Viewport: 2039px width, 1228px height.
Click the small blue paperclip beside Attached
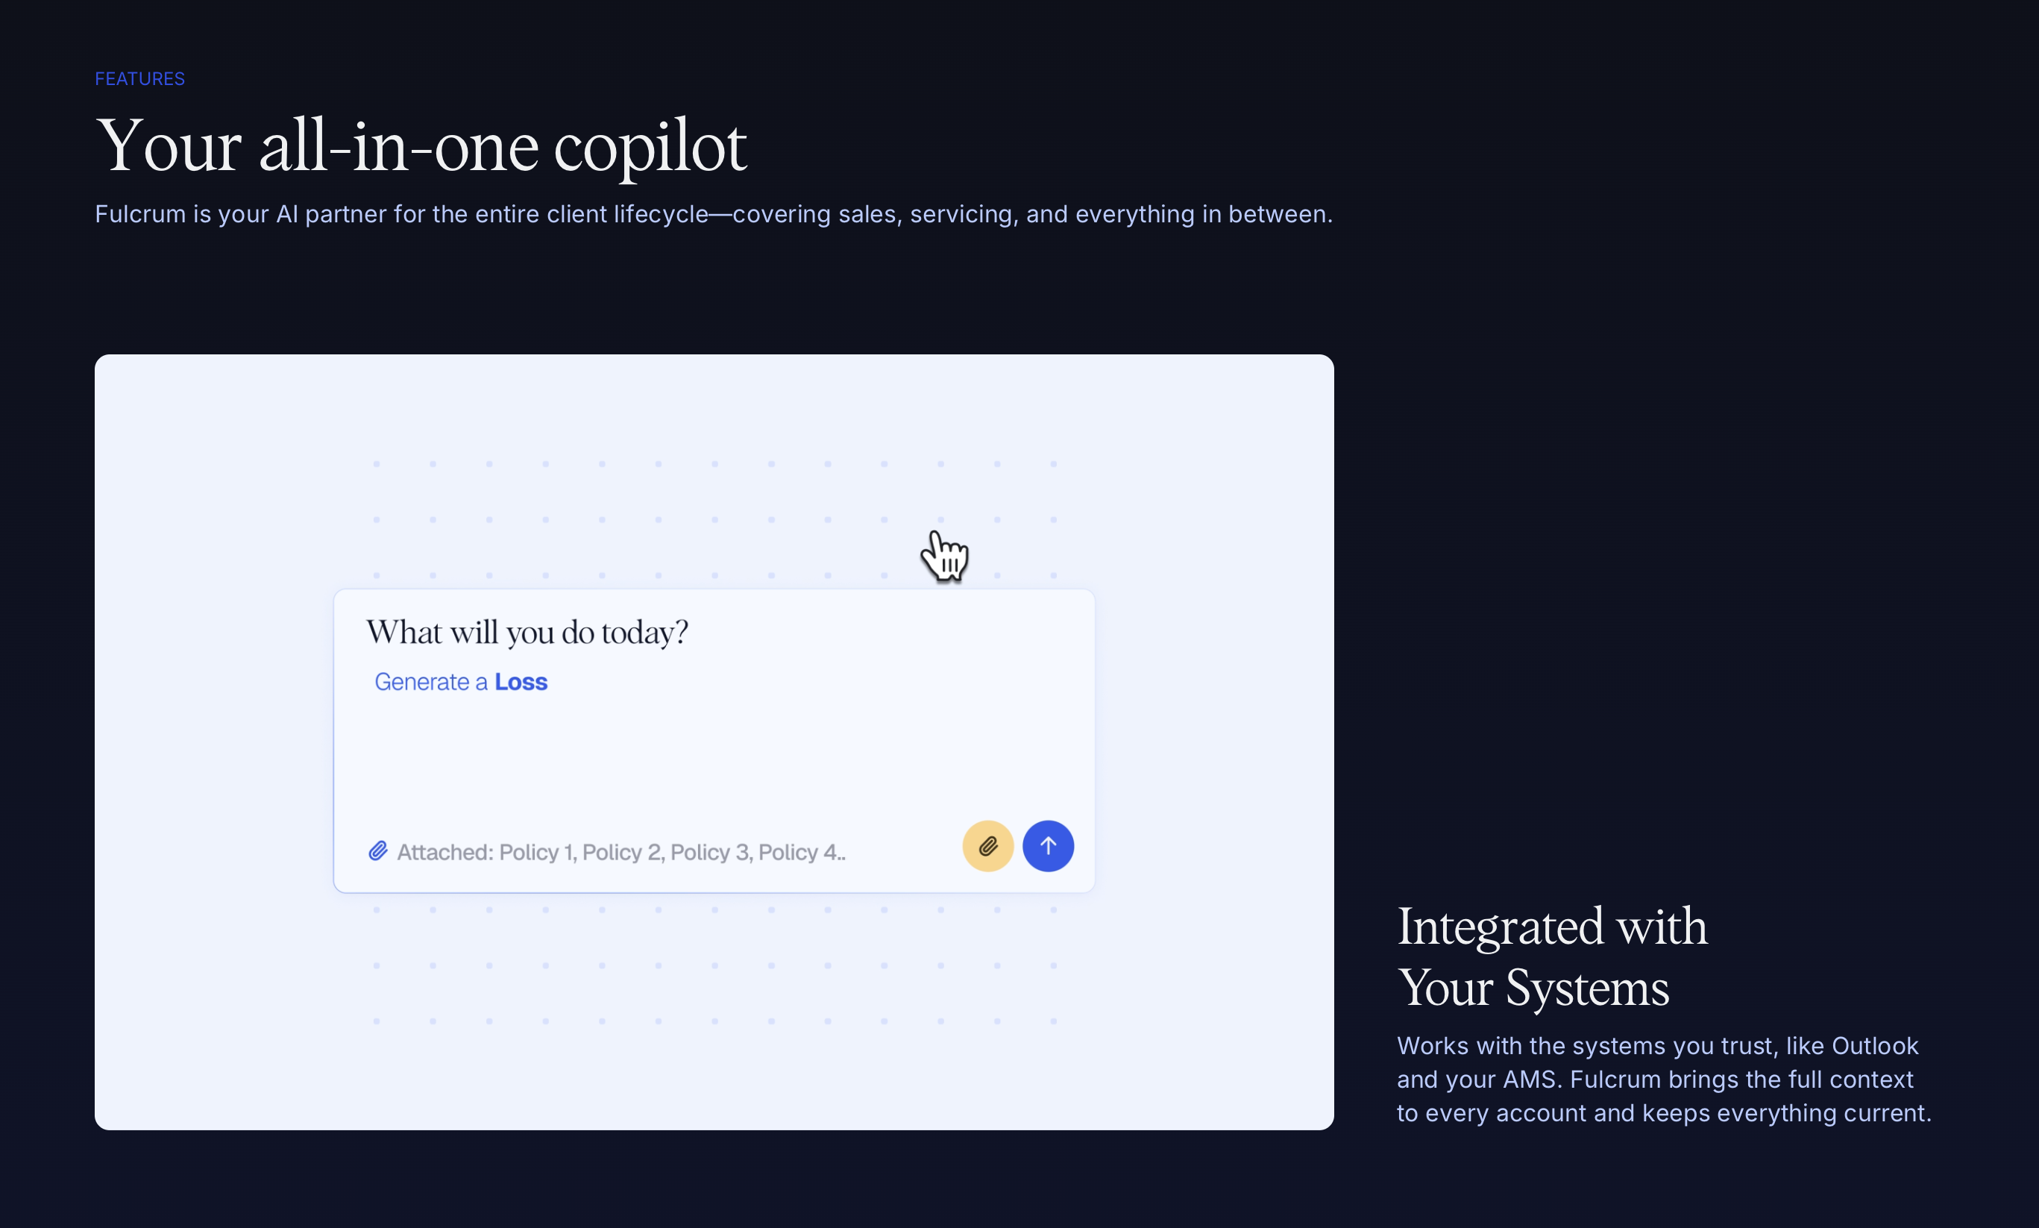(x=378, y=851)
